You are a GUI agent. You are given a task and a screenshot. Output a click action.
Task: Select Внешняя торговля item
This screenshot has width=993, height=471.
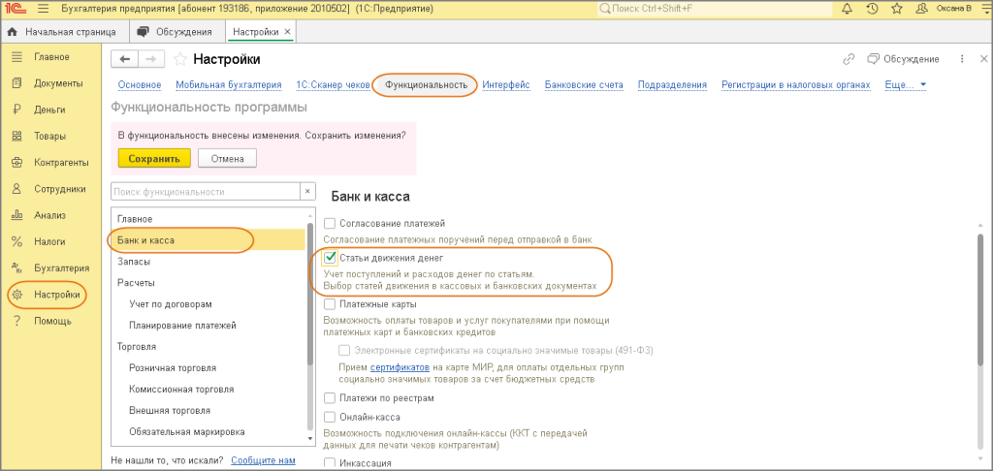pyautogui.click(x=208, y=411)
